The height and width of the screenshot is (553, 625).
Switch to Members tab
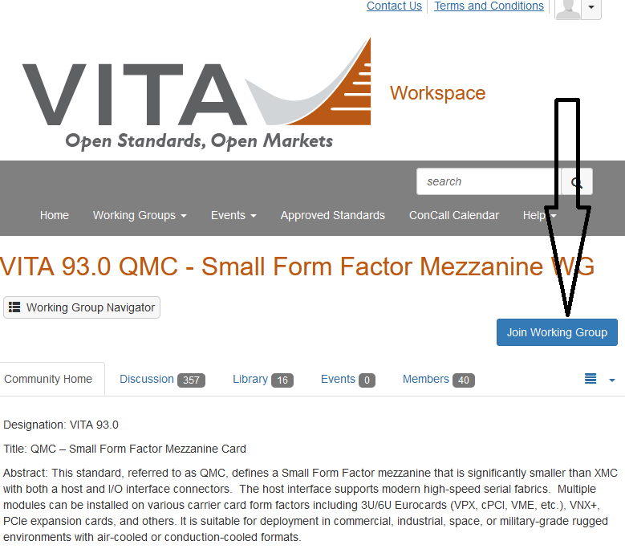(x=438, y=379)
